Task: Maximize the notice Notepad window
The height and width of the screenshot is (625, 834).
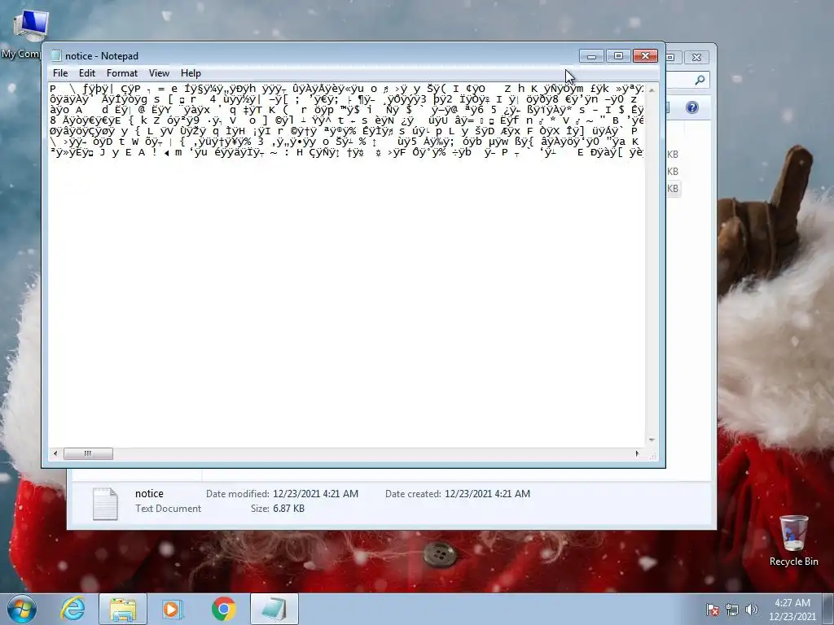Action: (618, 56)
